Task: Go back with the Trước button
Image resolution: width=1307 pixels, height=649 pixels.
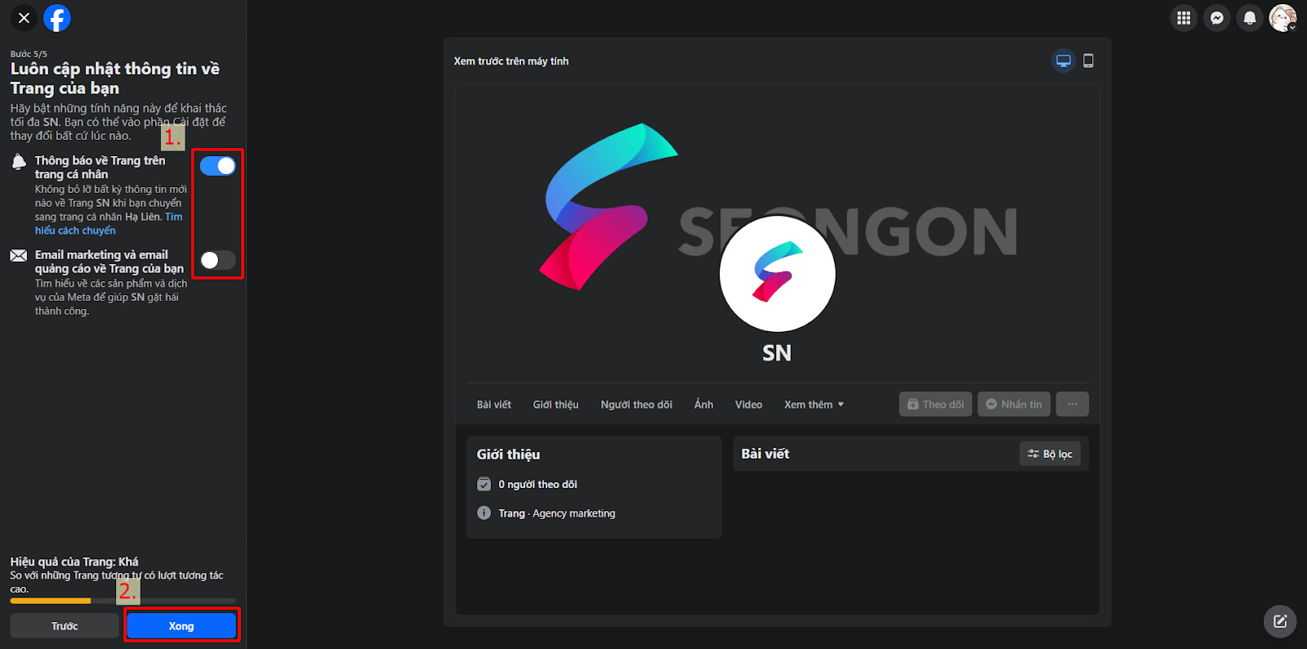Action: point(65,626)
